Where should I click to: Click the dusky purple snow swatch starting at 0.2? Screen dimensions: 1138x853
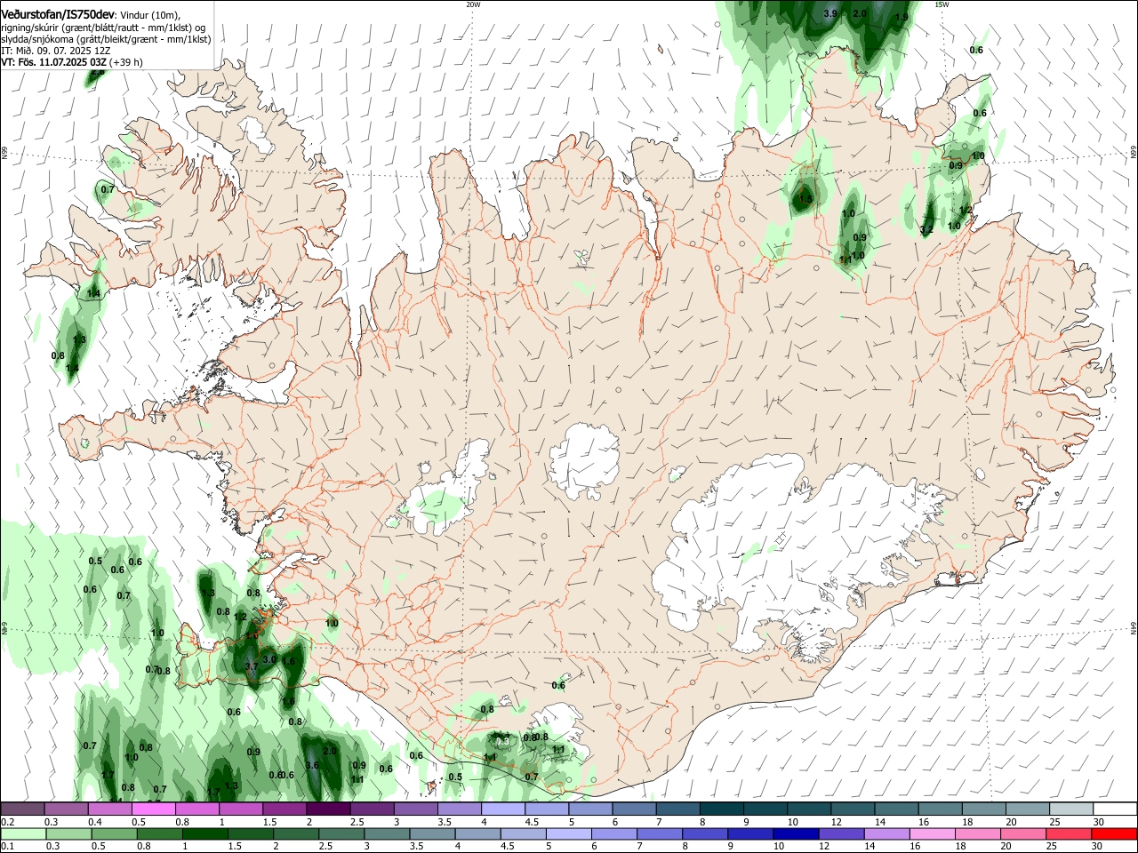(x=23, y=809)
